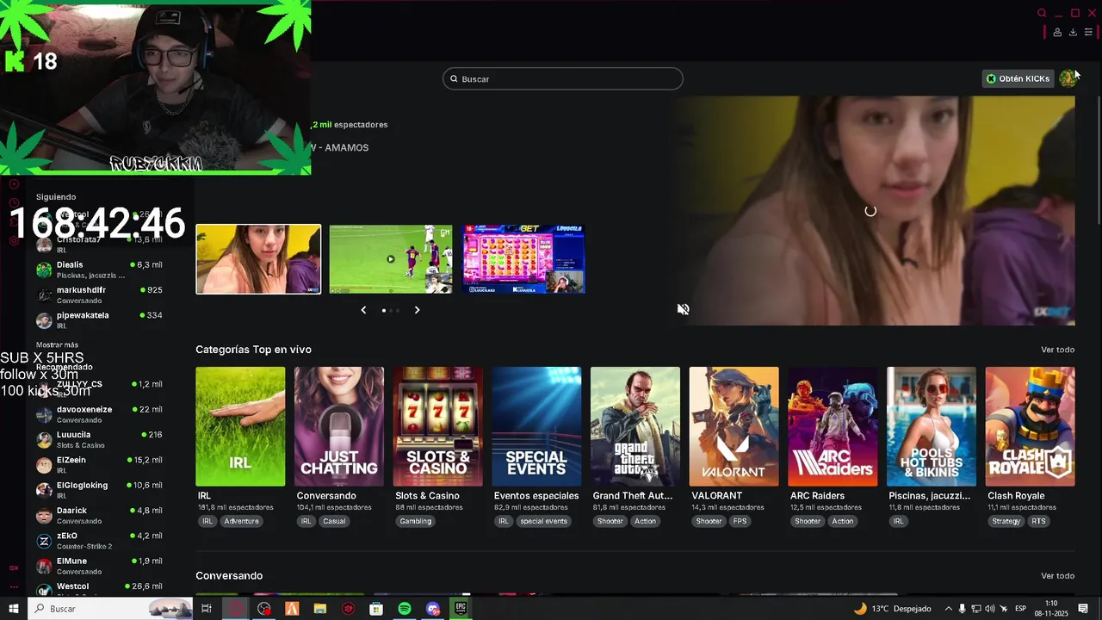The width and height of the screenshot is (1102, 620).
Task: Open zEkO Counter-Strike 2 channel
Action: (x=99, y=541)
